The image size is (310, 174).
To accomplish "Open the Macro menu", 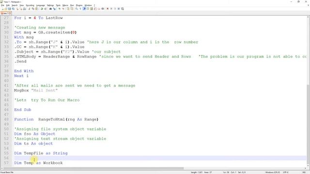I will (65, 5).
